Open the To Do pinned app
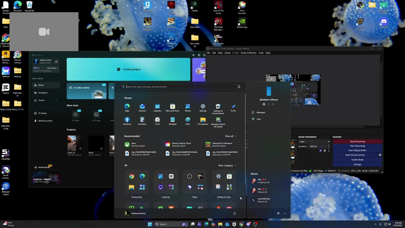This screenshot has width=405, height=228. point(233,108)
